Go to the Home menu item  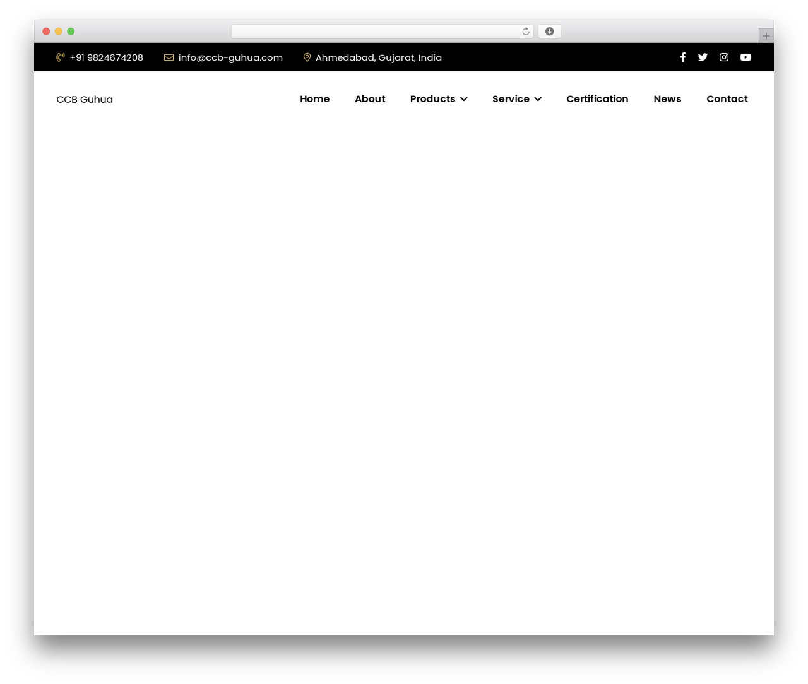point(314,99)
